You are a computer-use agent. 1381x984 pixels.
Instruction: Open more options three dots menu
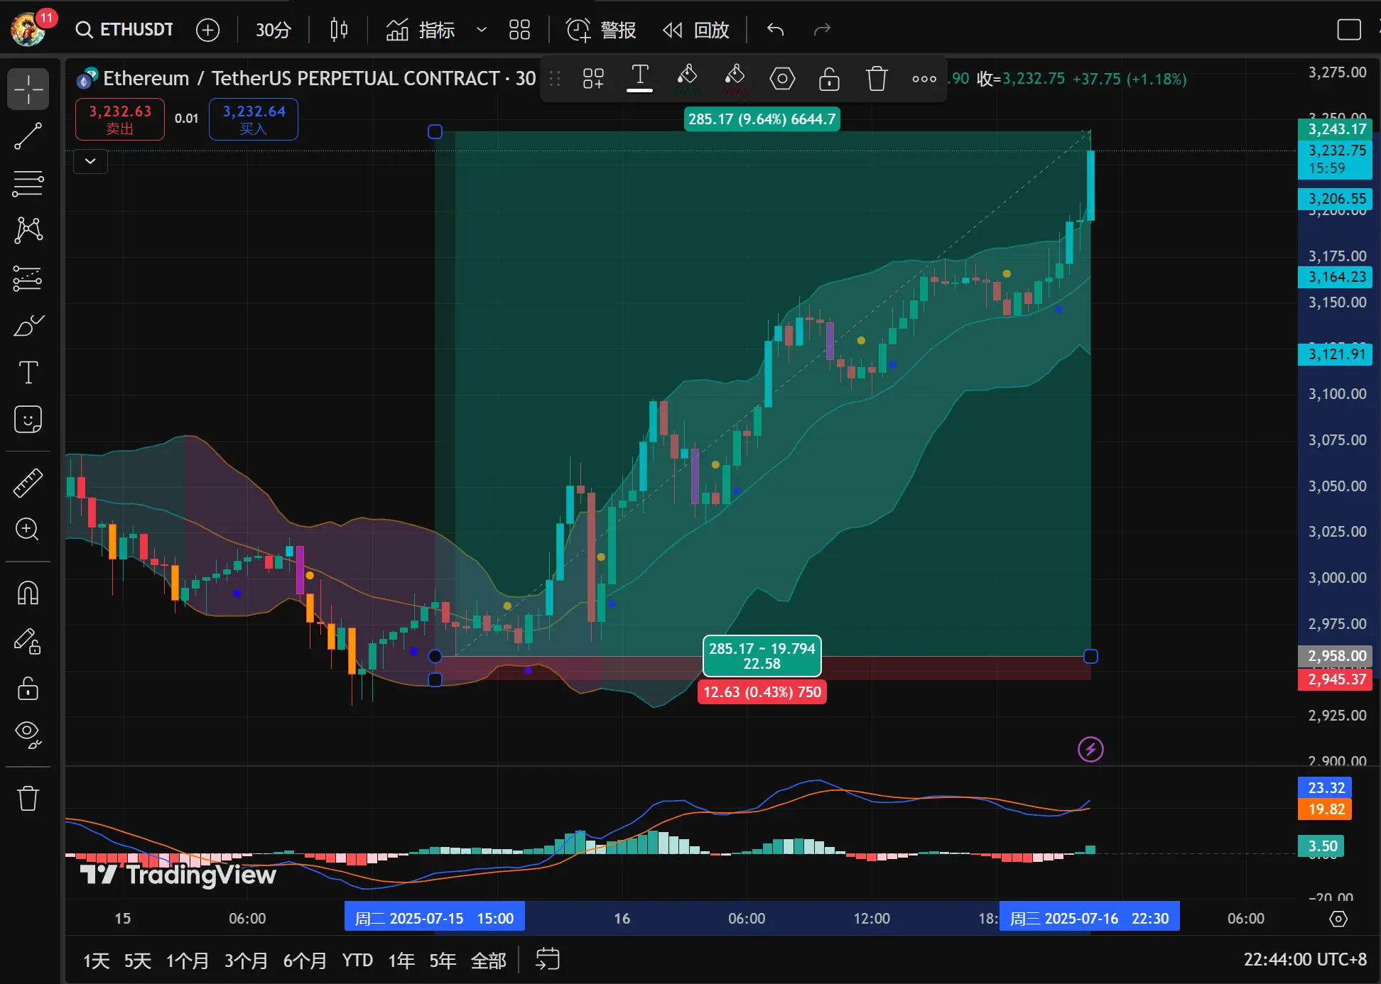click(x=924, y=78)
